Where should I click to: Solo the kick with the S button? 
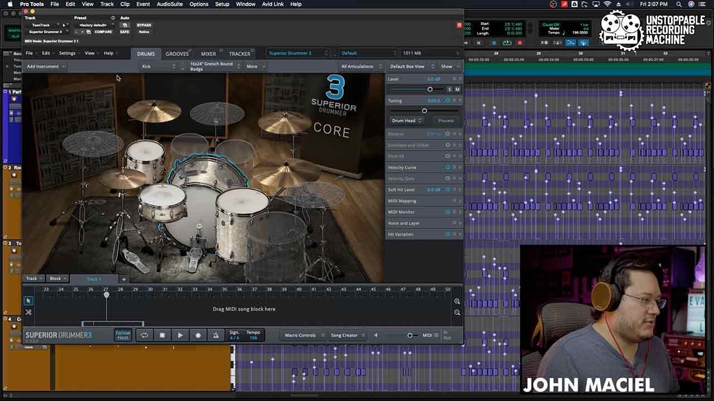coord(450,89)
